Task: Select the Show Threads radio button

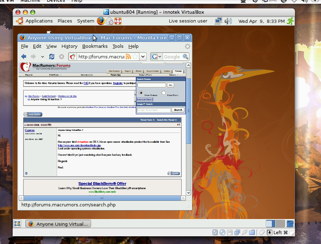Action: [x=141, y=93]
